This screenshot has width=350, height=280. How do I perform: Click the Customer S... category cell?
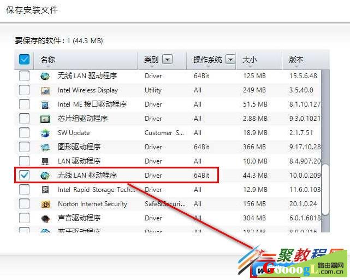pos(164,133)
